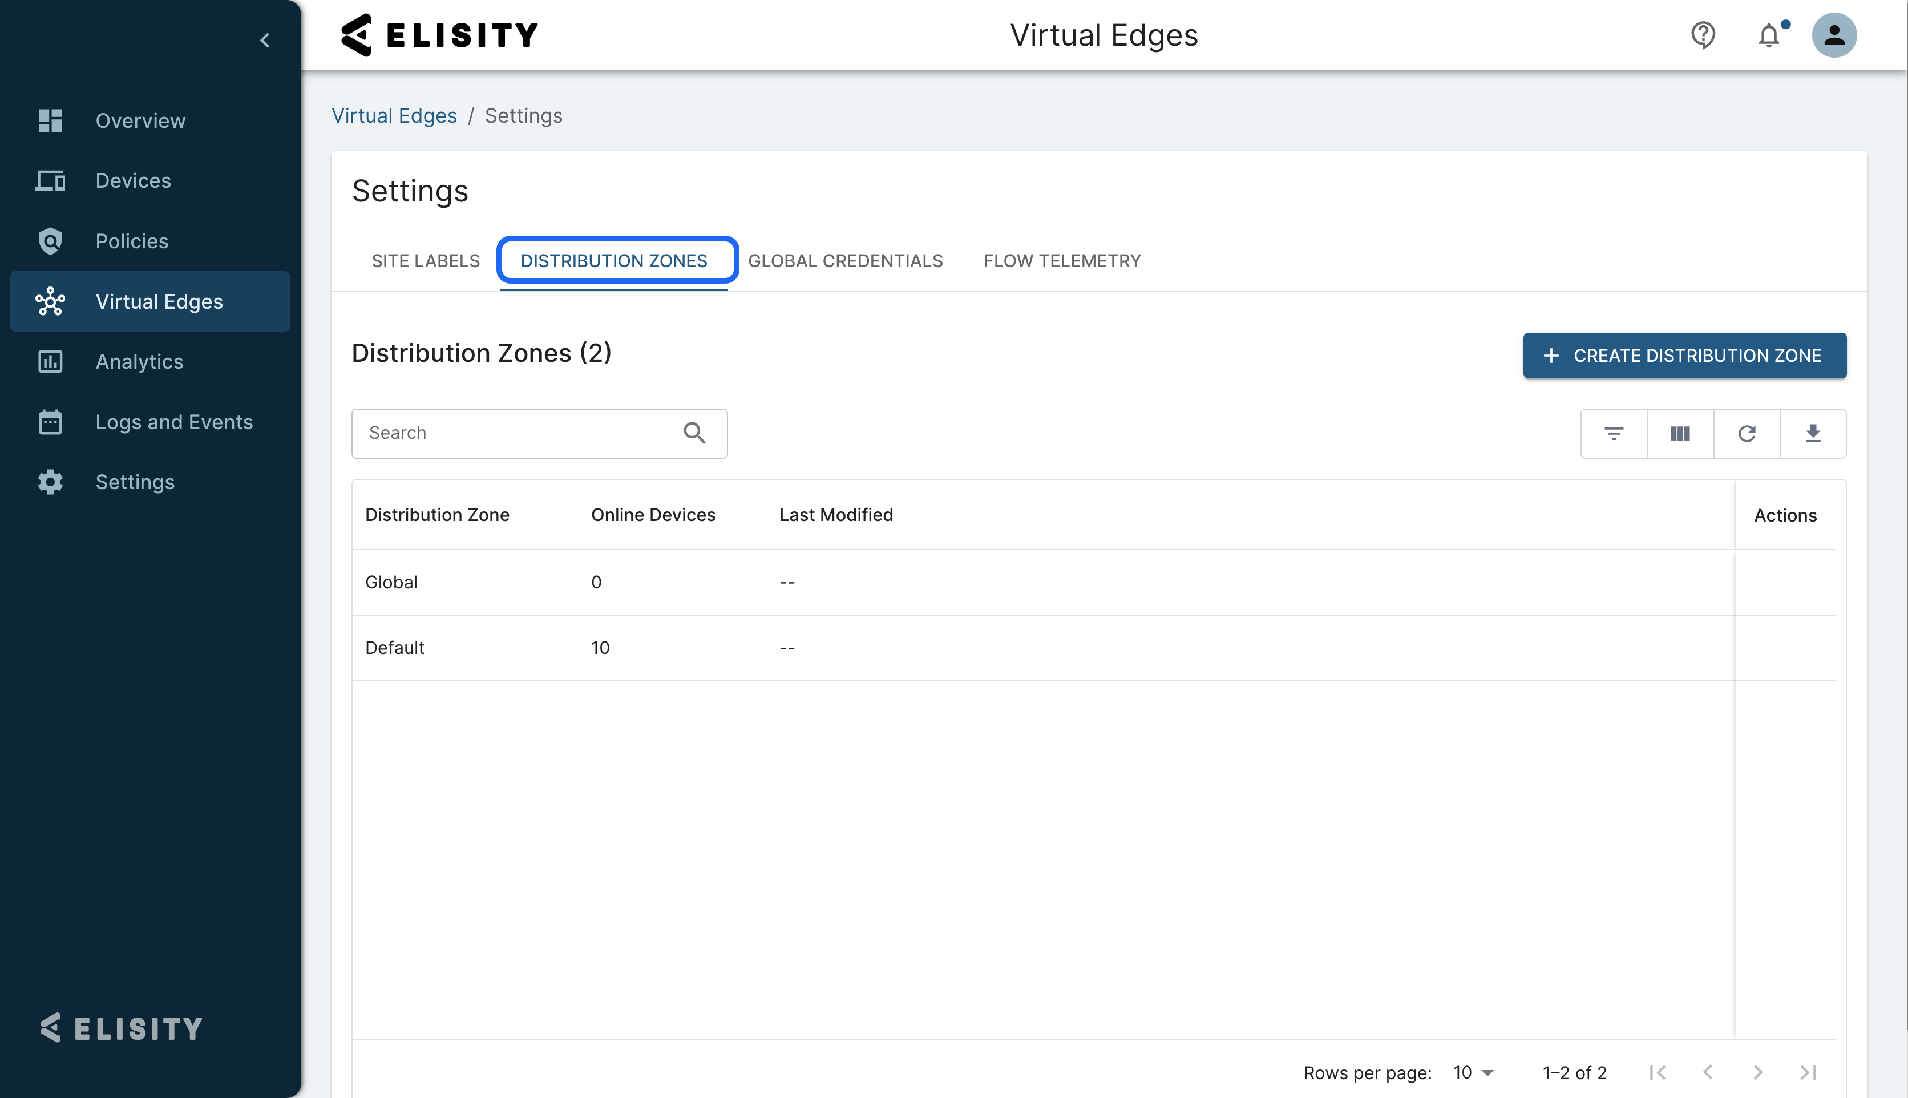Click the Virtual Edges breadcrumb link

[x=394, y=115]
